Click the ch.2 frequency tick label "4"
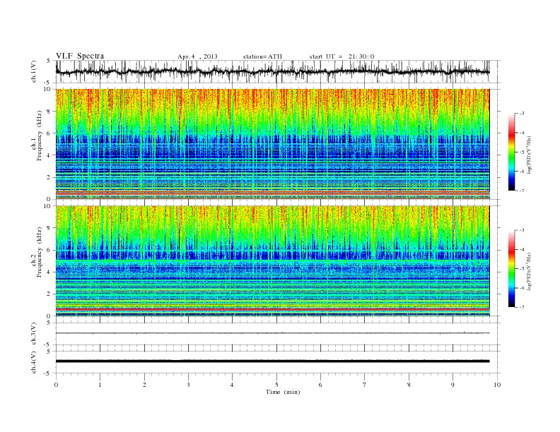This screenshot has width=560, height=432. click(49, 272)
